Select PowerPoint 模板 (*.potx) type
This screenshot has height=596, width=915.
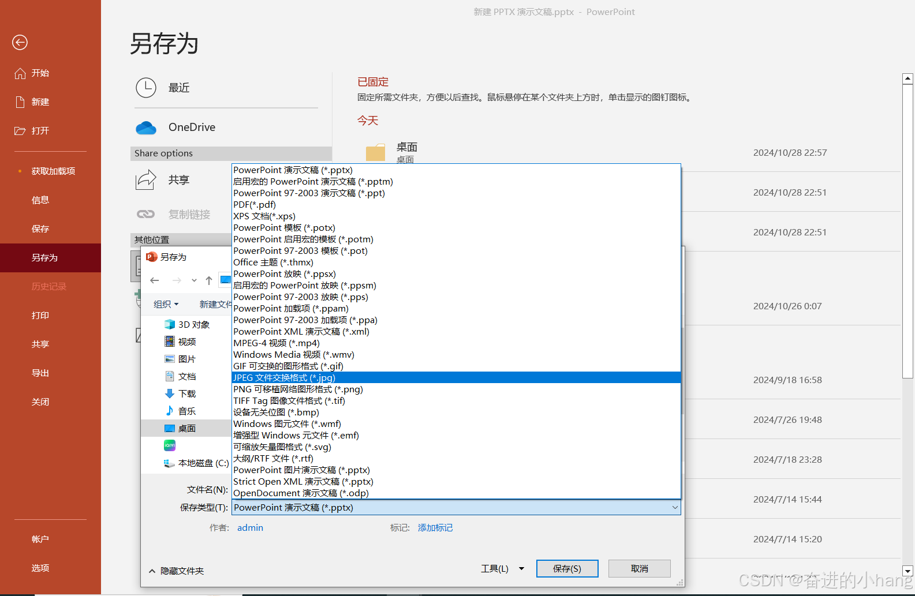[x=456, y=227]
